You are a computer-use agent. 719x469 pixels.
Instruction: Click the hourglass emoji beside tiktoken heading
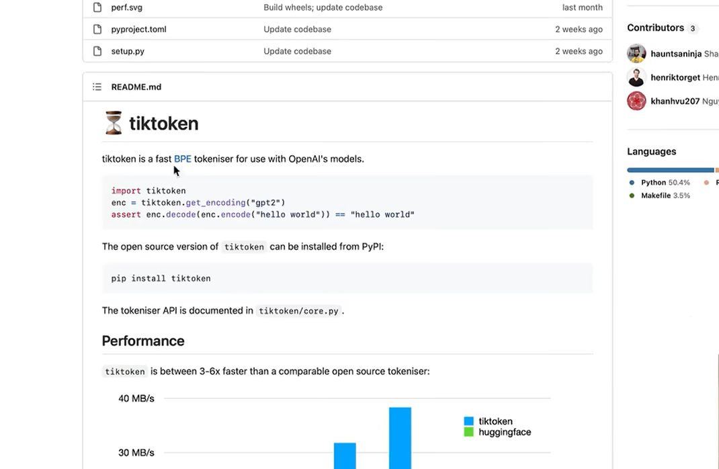click(x=114, y=124)
